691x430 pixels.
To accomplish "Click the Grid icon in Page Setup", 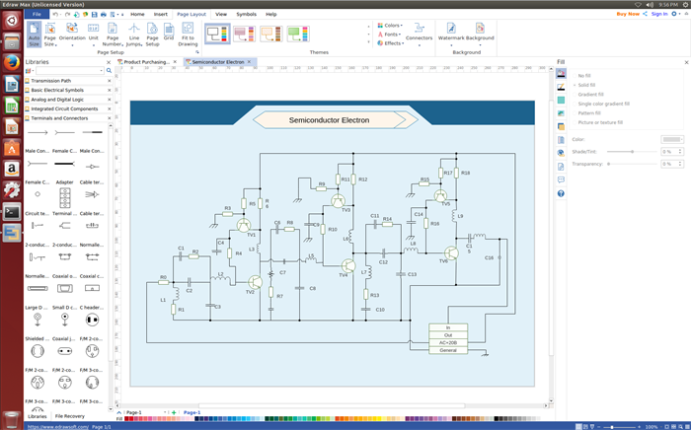I will pos(169,32).
